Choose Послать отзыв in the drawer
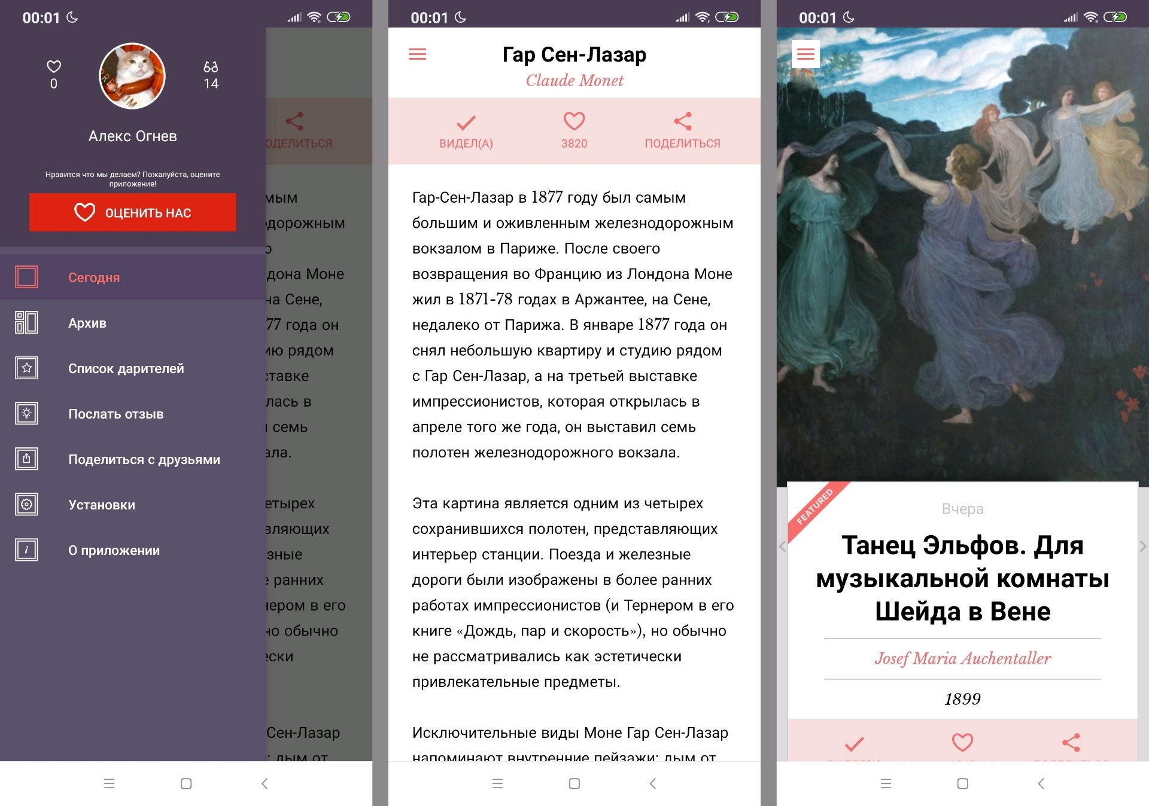1149x806 pixels. click(133, 413)
